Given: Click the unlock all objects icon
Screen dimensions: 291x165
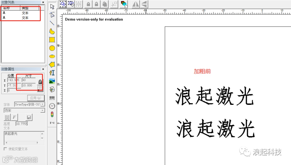Looking at the screenshot, I should (105, 4).
